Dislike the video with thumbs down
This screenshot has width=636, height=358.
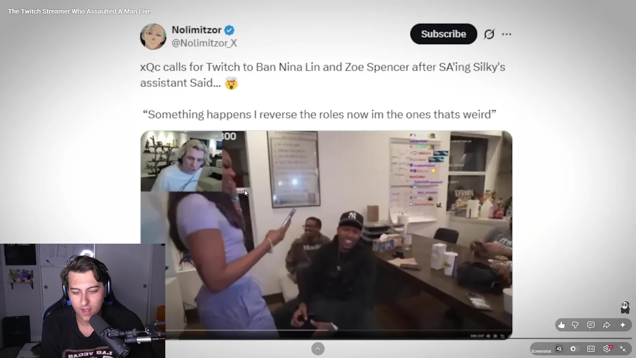point(575,325)
